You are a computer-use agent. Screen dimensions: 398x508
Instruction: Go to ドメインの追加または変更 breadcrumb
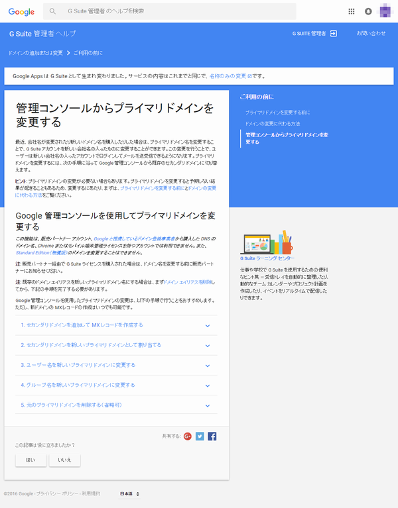[36, 53]
